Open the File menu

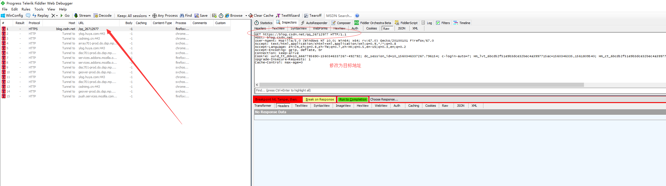[x=5, y=9]
